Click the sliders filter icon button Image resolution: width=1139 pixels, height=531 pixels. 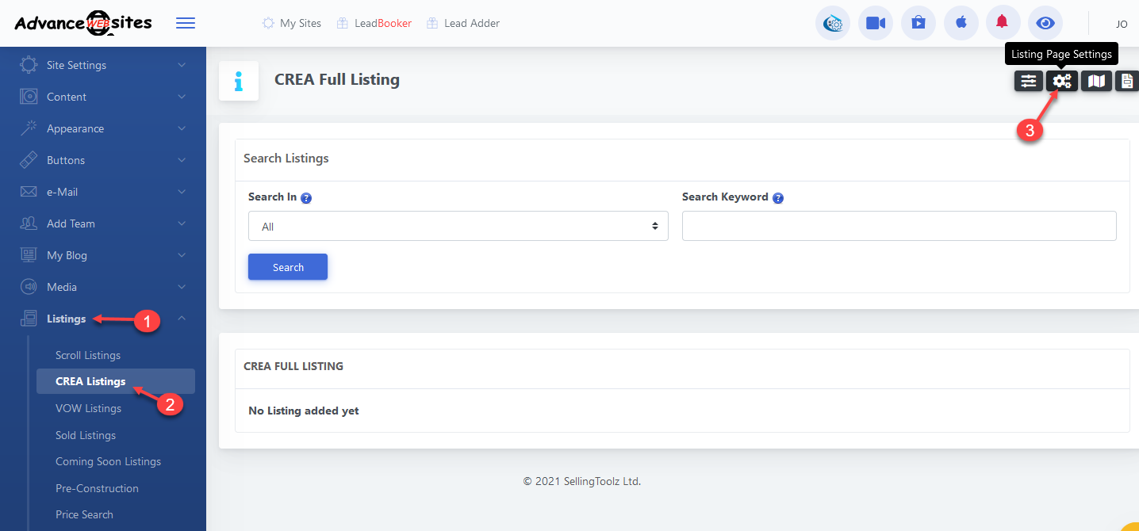1028,81
